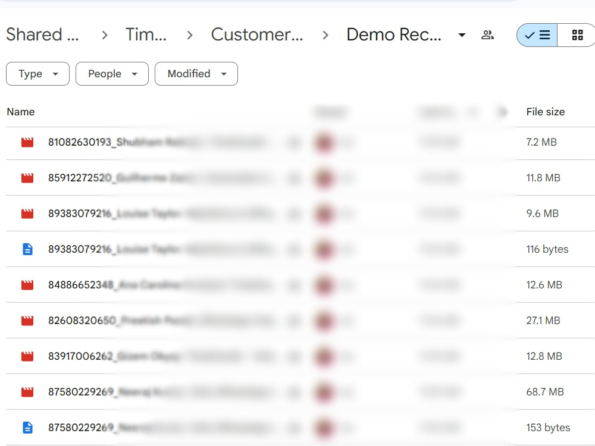The width and height of the screenshot is (595, 446).
Task: Click document icon of 116 bytes file
Action: click(27, 249)
